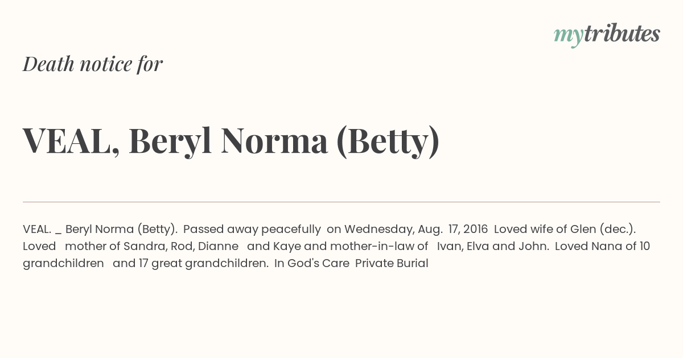Click the horizontal divider line
Screen dimensions: 683x358
pos(341,202)
